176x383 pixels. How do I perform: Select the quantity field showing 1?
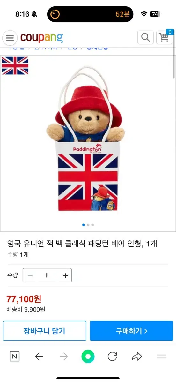pos(47,275)
